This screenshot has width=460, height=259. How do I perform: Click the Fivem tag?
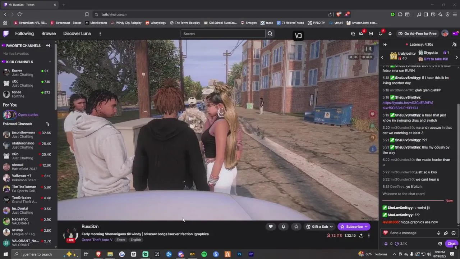pyautogui.click(x=121, y=240)
